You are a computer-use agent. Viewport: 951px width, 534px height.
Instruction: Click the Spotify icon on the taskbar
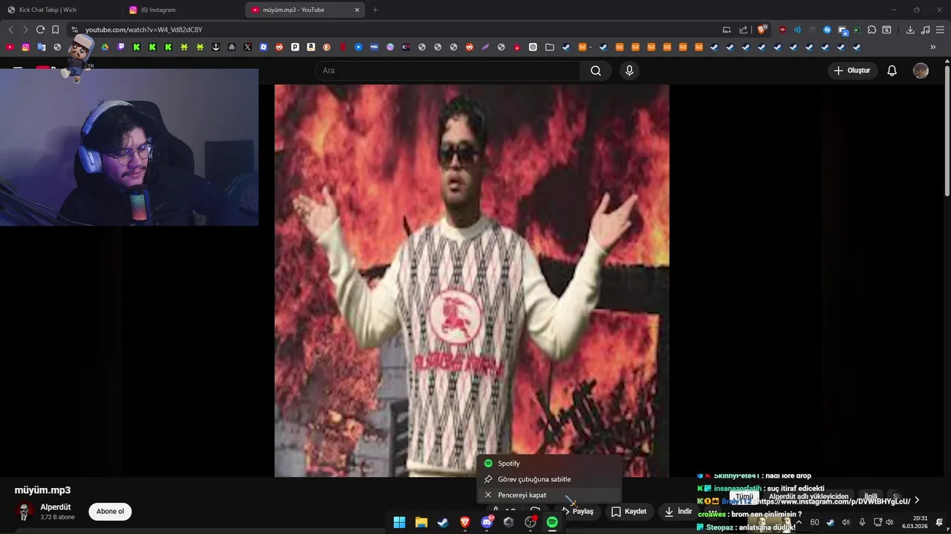tap(552, 522)
